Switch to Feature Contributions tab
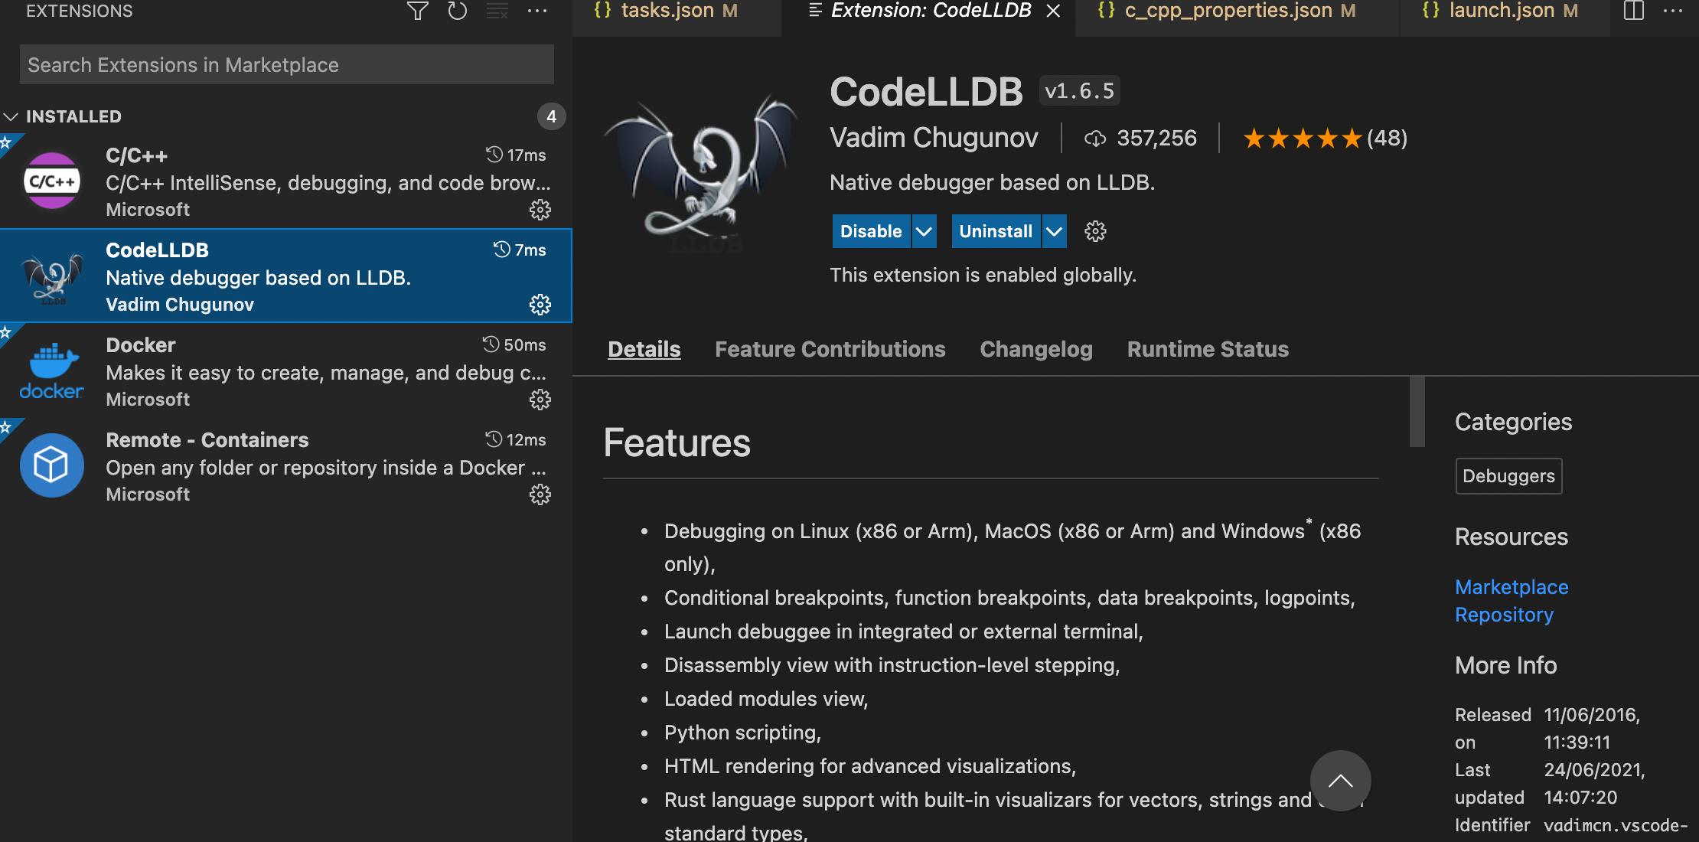The width and height of the screenshot is (1699, 842). click(830, 349)
